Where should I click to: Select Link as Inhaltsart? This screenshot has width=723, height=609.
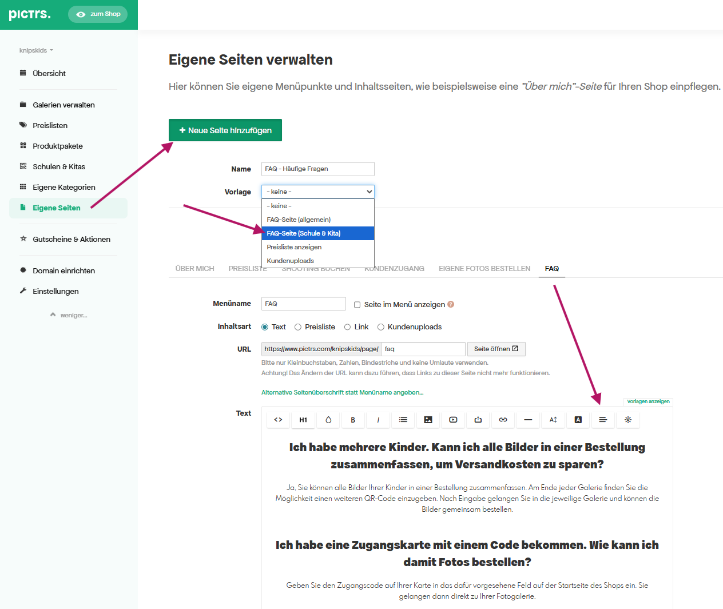coord(347,327)
